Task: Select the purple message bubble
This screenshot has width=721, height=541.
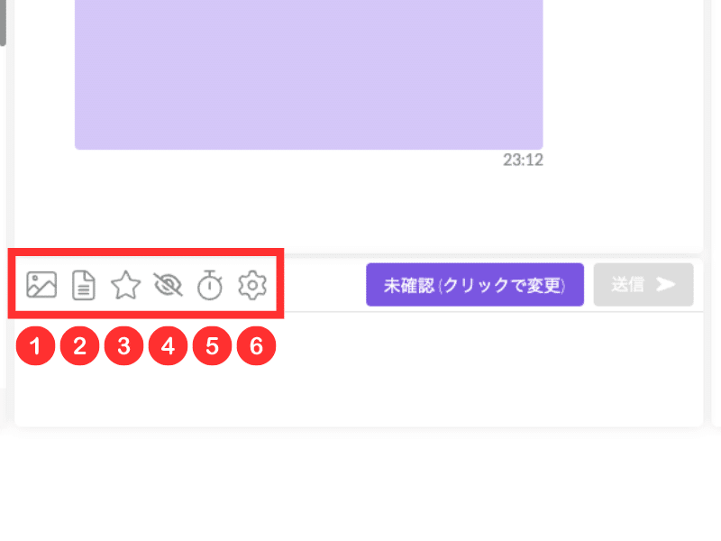Action: point(308,75)
